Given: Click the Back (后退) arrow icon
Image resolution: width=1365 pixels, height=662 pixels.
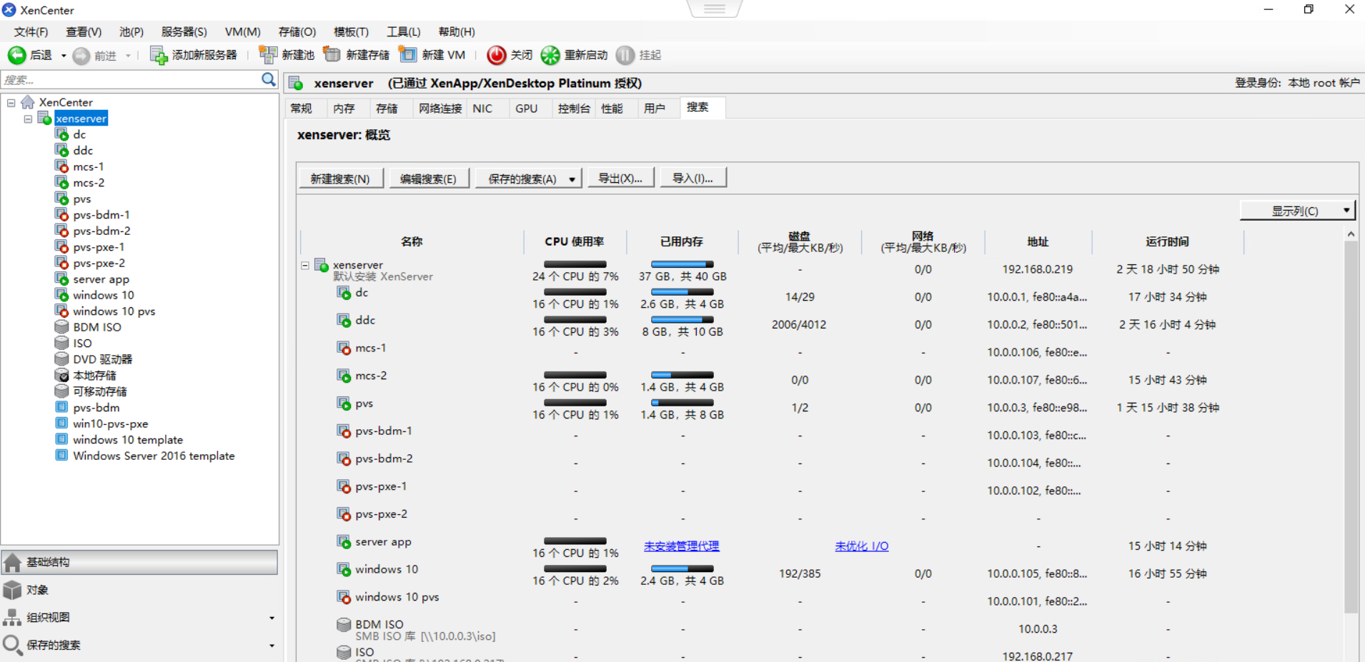Looking at the screenshot, I should tap(16, 55).
